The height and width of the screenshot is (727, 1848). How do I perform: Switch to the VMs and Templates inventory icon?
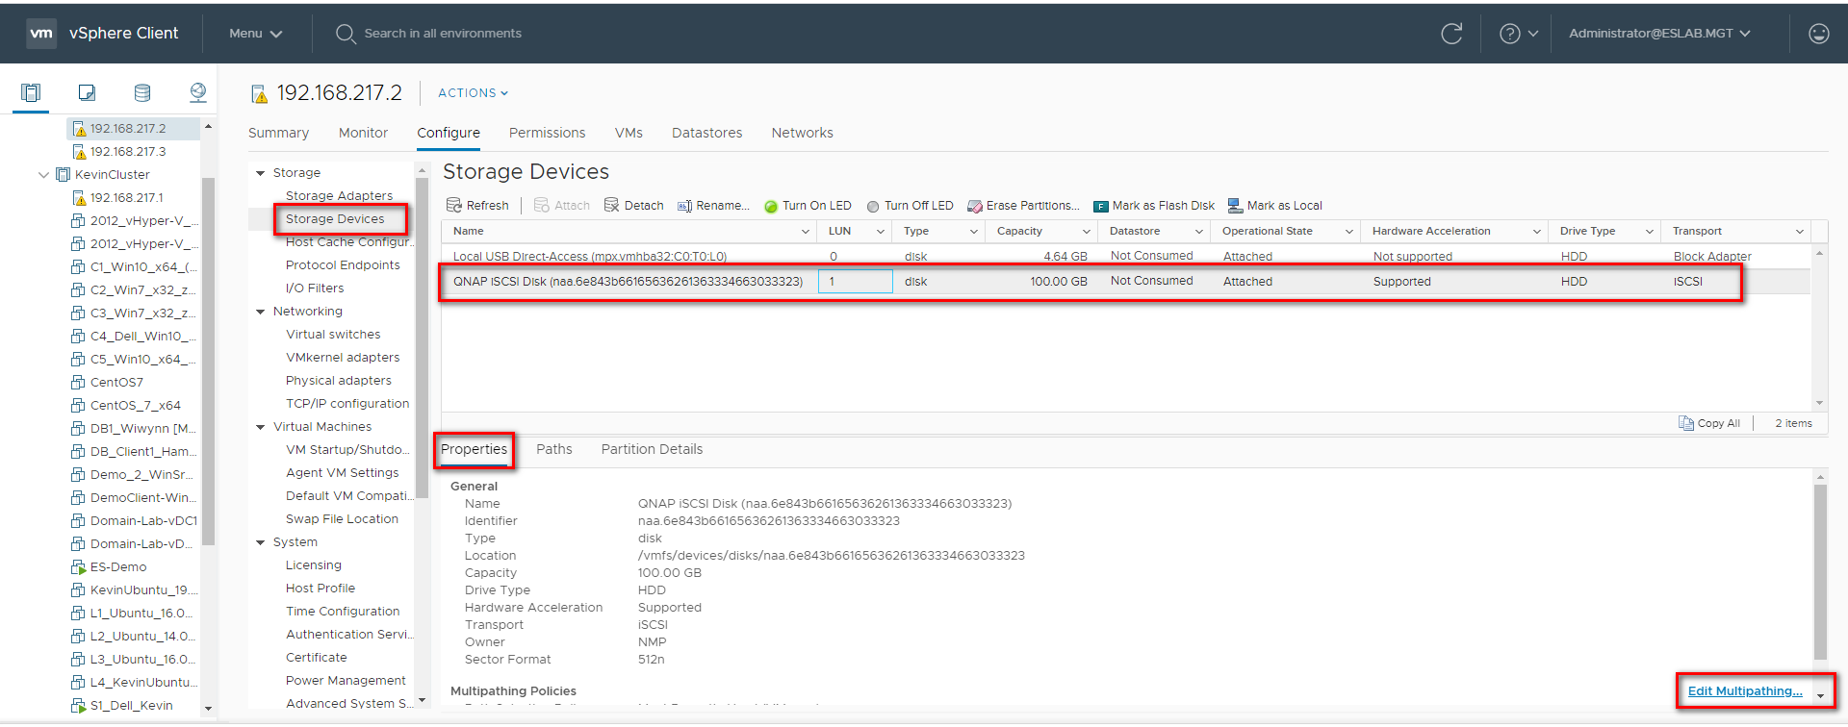coord(87,92)
